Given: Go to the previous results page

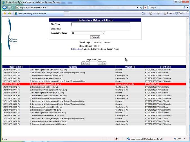Looking at the screenshot, I should pos(88,63).
